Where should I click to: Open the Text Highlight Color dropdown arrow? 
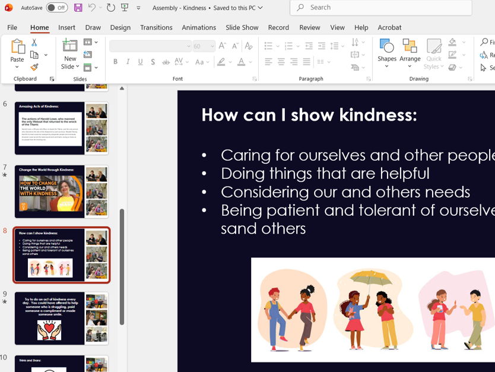coord(230,61)
